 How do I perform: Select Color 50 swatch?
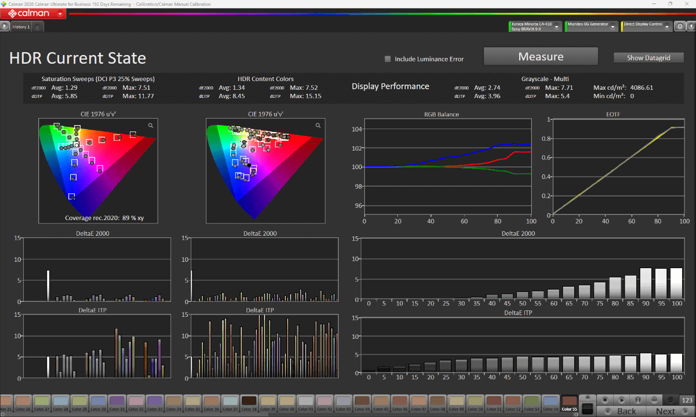(x=475, y=403)
